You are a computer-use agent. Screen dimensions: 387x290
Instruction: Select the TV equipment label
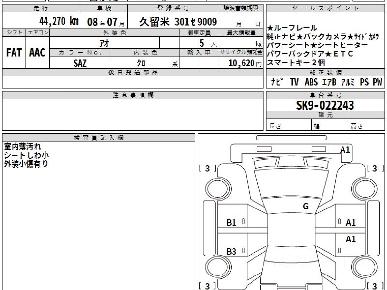[x=294, y=82]
